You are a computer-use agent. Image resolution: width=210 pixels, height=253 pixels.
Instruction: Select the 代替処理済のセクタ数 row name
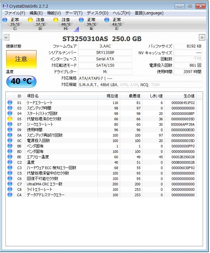tap(44, 119)
